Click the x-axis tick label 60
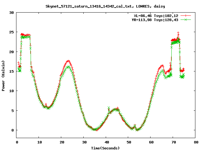 [x=151, y=142]
